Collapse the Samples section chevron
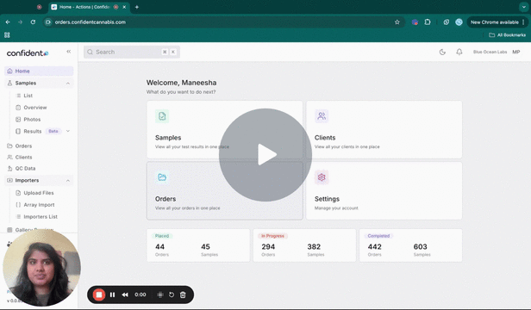The width and height of the screenshot is (531, 310). (68, 84)
